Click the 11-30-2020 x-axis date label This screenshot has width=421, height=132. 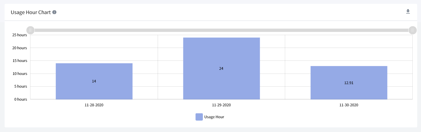coord(349,105)
